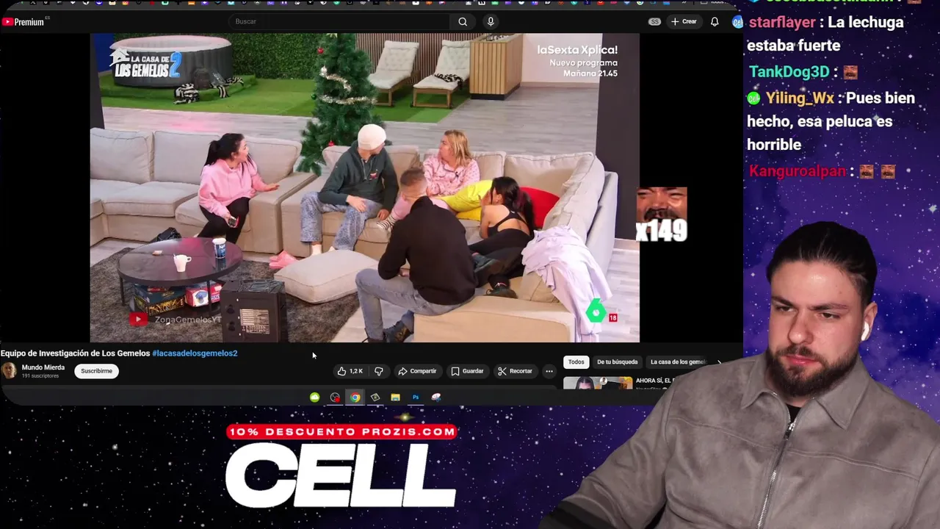Click the Mundo Mierda channel avatar
Viewport: 940px width, 529px height.
pyautogui.click(x=9, y=371)
